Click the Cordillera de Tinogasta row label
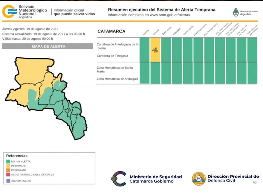Viewport: 263px width, 196px height. tap(112, 56)
